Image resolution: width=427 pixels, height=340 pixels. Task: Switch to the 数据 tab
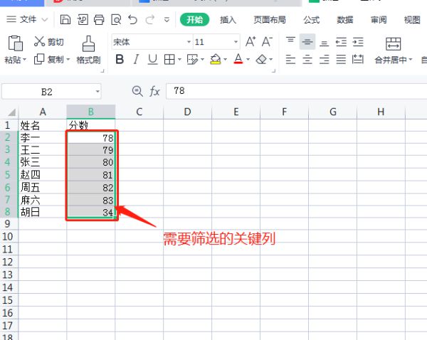coord(344,20)
